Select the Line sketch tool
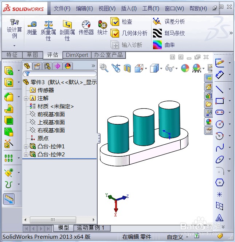Image resolution: width=235 pixels, height=242 pixels. (220, 89)
